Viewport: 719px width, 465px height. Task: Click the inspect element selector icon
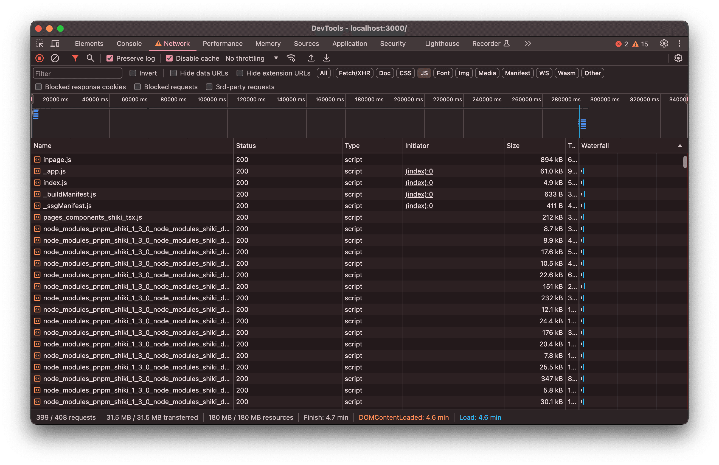(40, 43)
